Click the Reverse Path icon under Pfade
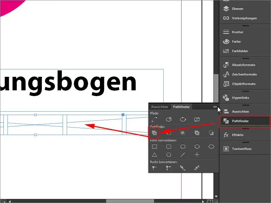271x203 pixels. [x=197, y=119]
